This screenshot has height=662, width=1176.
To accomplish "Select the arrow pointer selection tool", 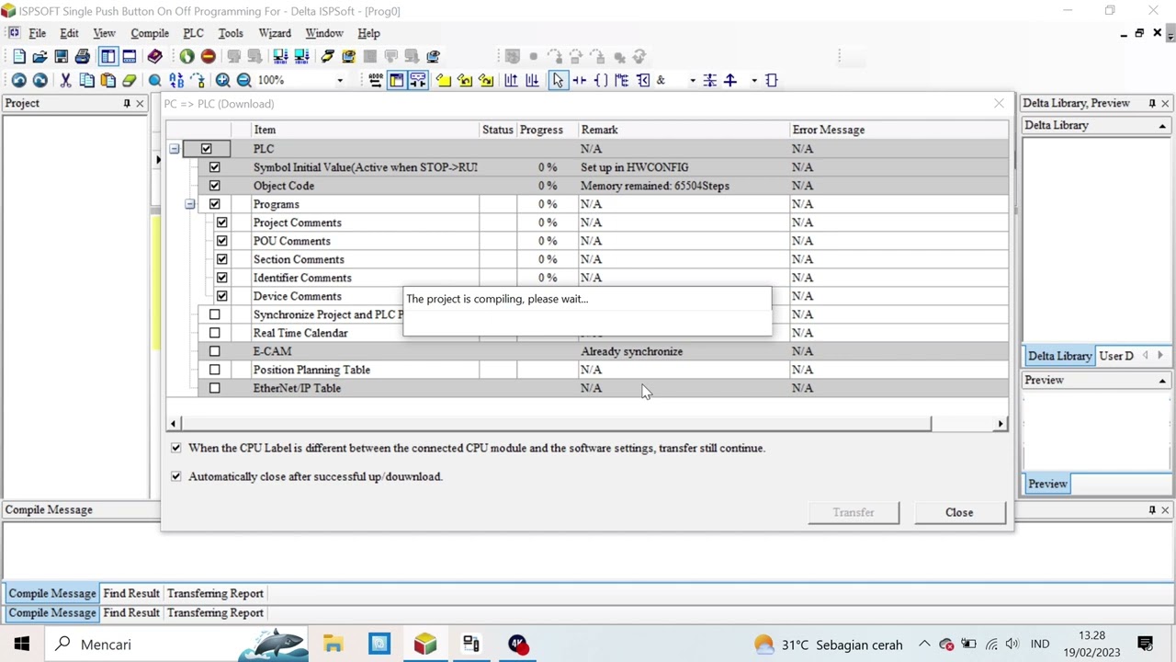I will coord(558,81).
